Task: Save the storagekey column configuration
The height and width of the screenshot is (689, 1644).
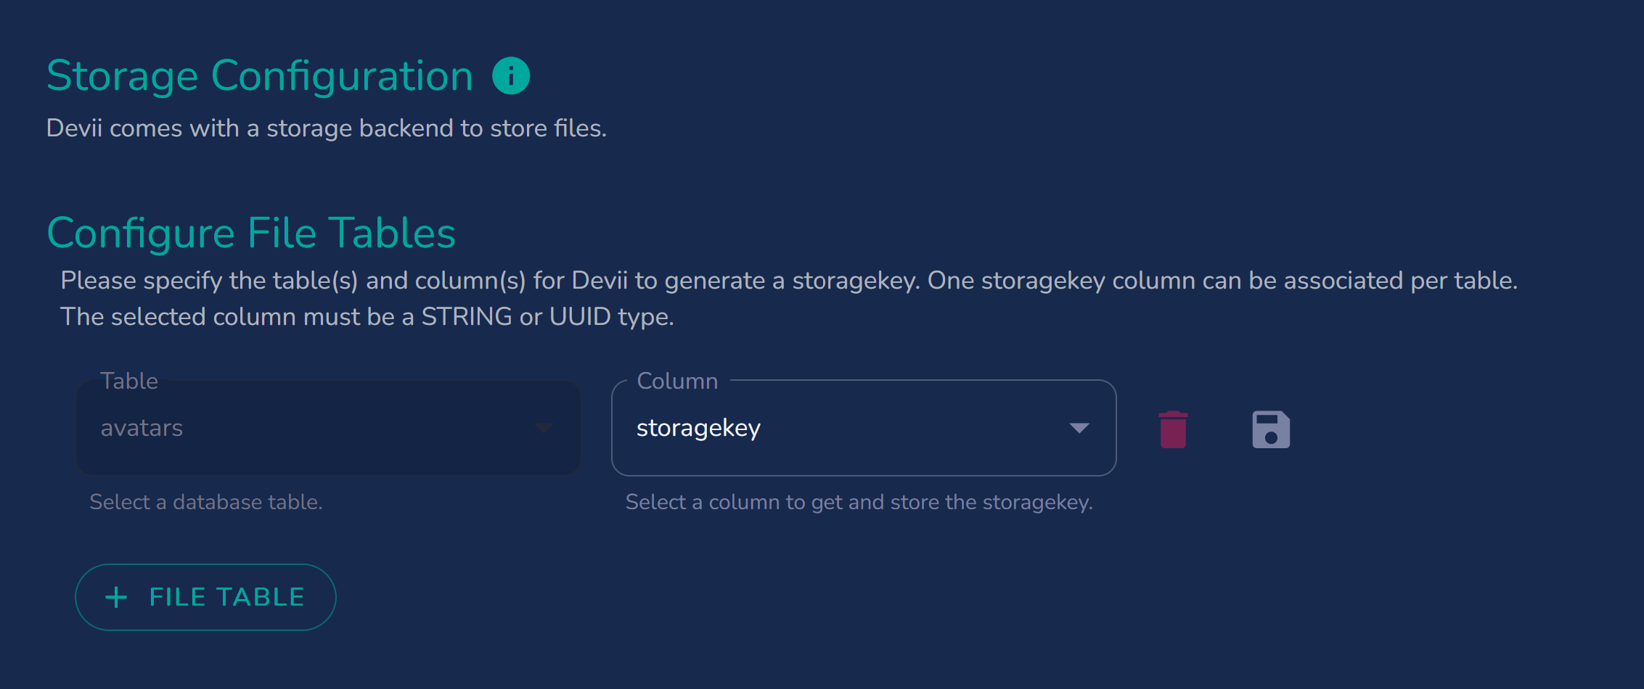Action: tap(1270, 428)
